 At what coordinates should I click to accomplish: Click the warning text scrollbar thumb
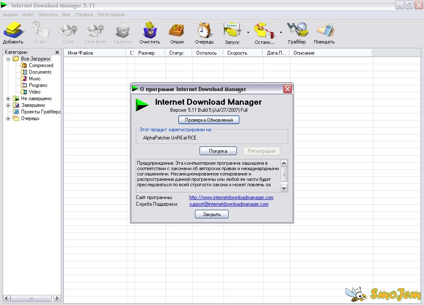click(x=284, y=174)
